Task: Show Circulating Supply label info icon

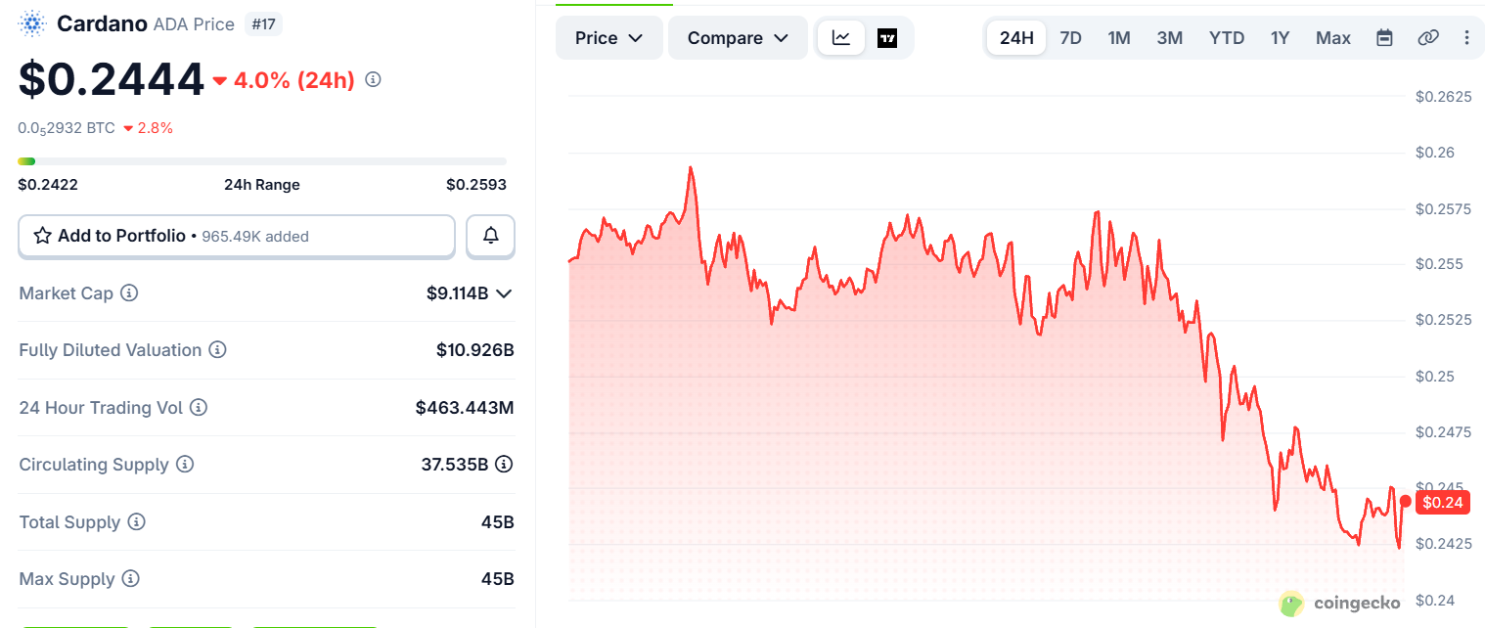Action: [x=185, y=465]
